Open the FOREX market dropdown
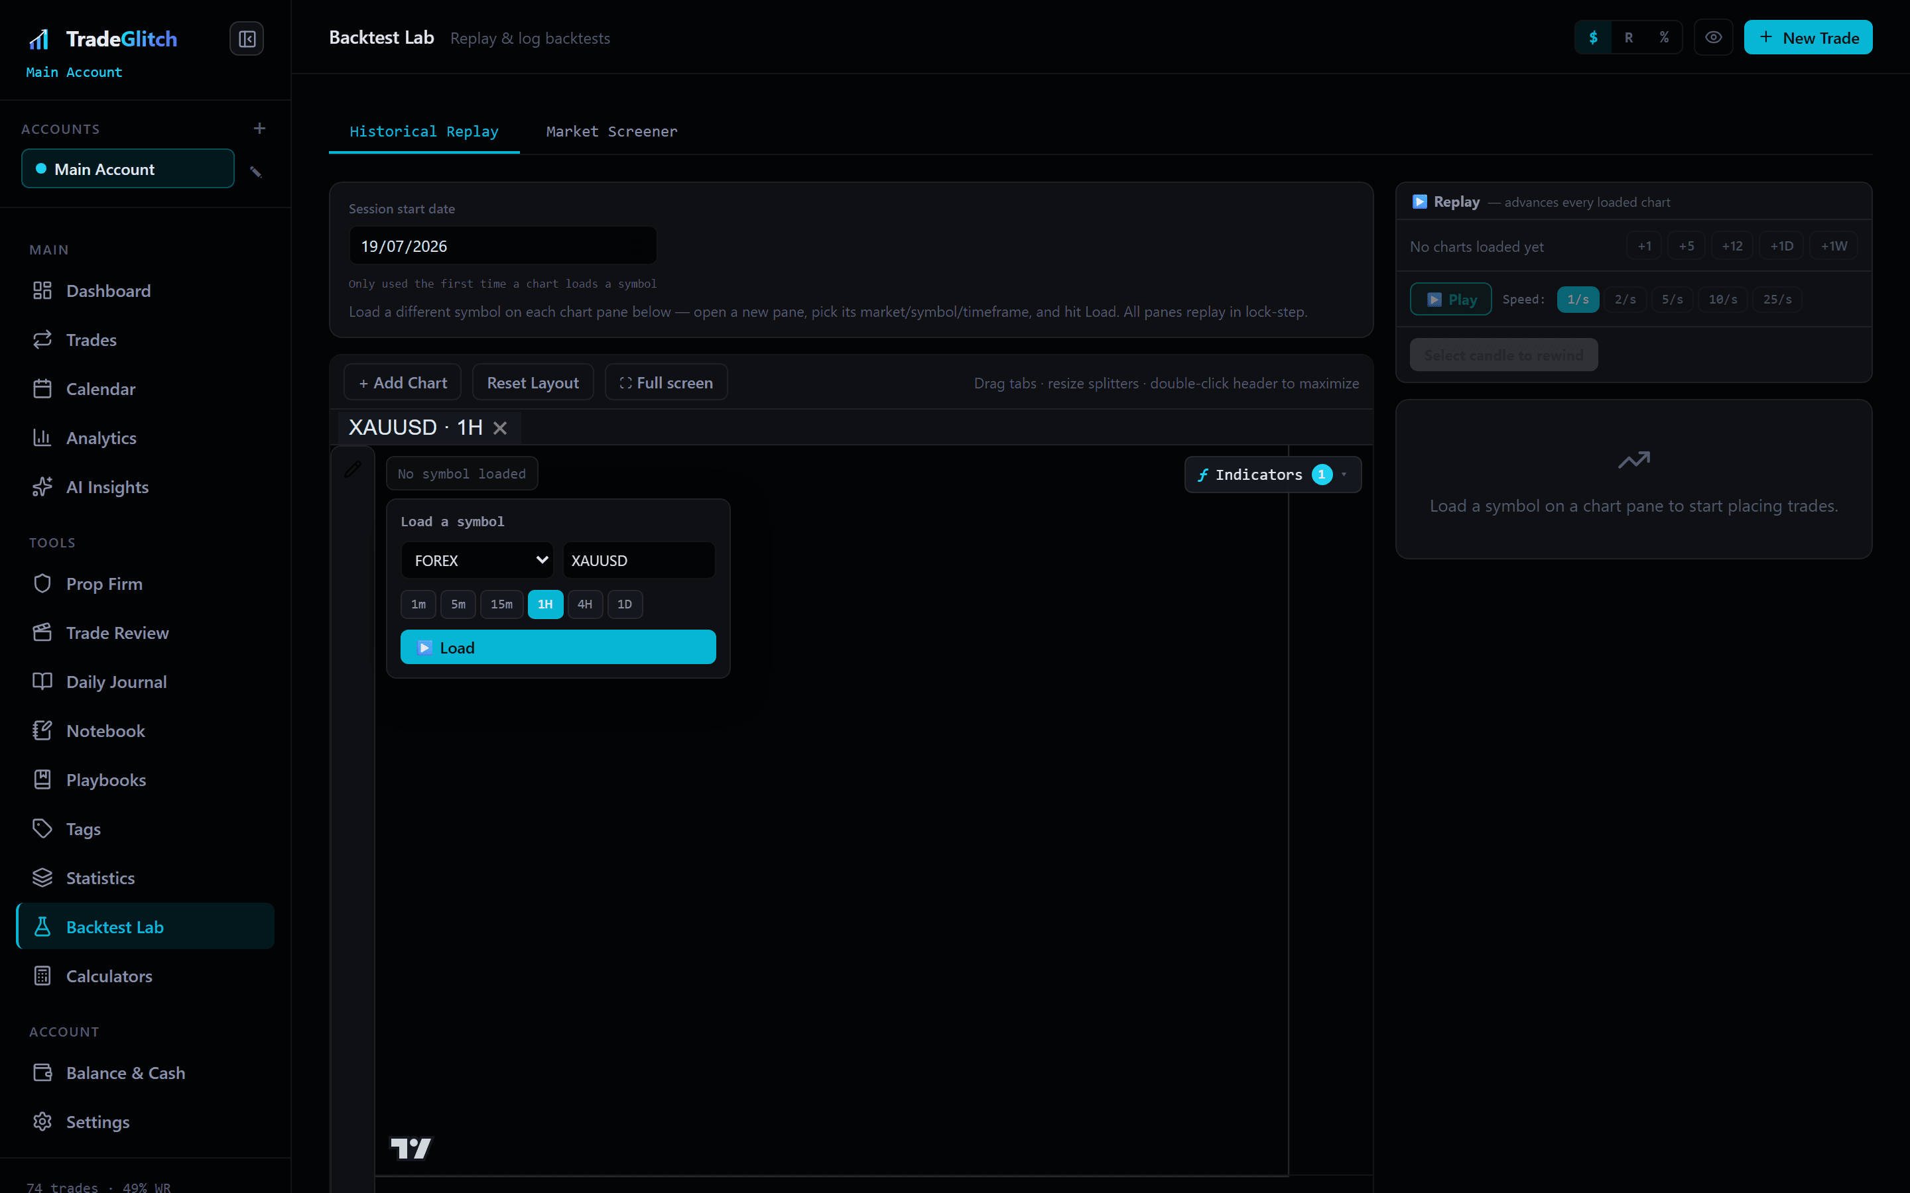Screen dimensions: 1910x1193 coord(477,560)
